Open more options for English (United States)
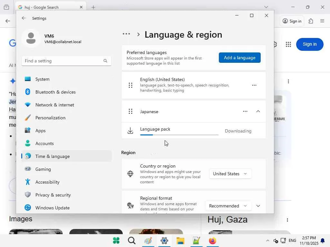The width and height of the screenshot is (330, 247). pyautogui.click(x=254, y=85)
